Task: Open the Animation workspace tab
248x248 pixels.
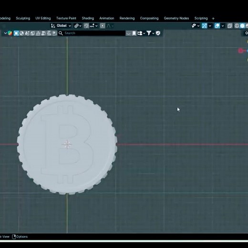Action: coord(107,18)
